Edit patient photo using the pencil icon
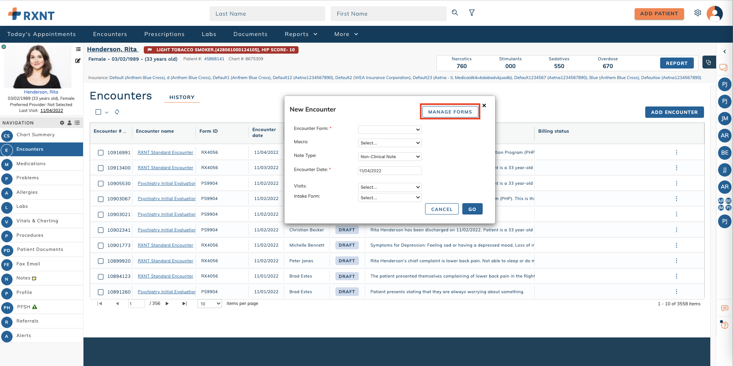The image size is (733, 366). tap(78, 60)
